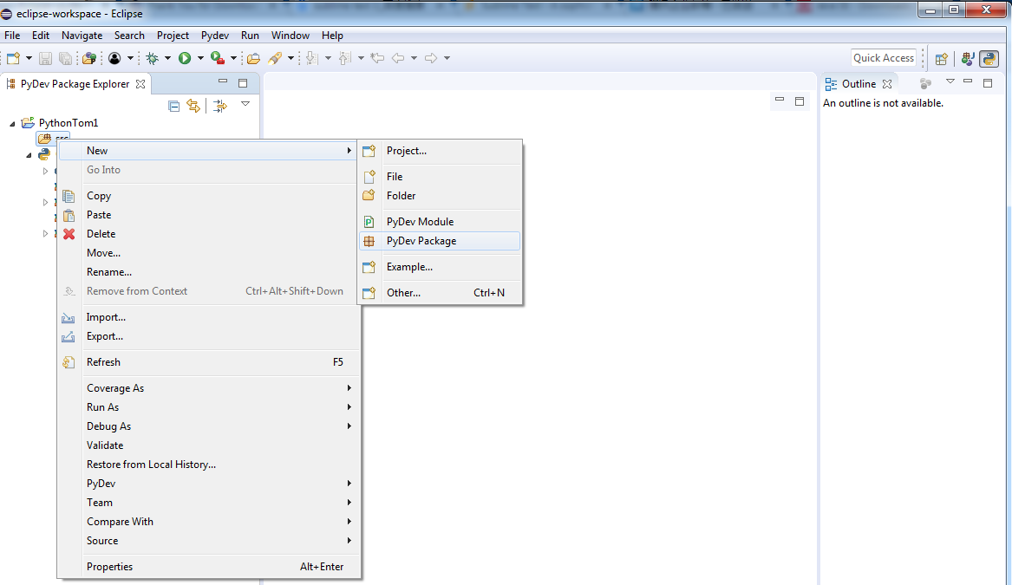Image resolution: width=1012 pixels, height=585 pixels.
Task: Click the green Run toolbar icon
Action: coord(185,58)
